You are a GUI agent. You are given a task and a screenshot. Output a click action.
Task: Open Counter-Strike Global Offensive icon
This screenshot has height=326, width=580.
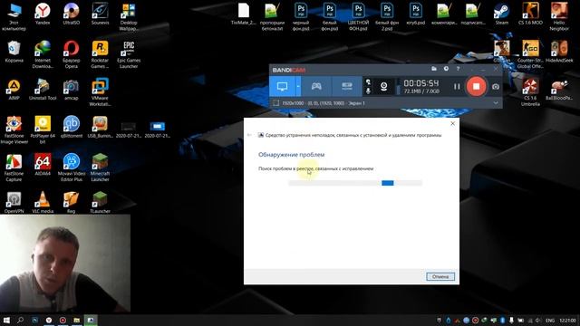pyautogui.click(x=530, y=54)
